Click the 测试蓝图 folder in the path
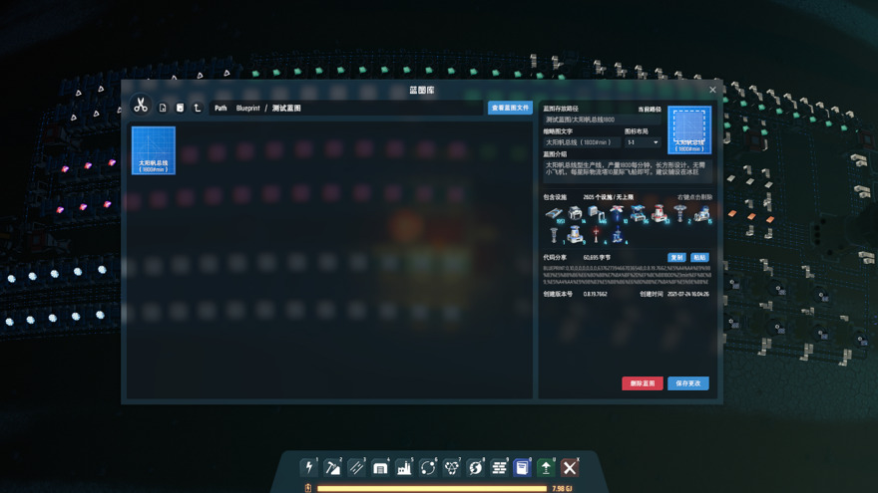The image size is (878, 493). (286, 108)
